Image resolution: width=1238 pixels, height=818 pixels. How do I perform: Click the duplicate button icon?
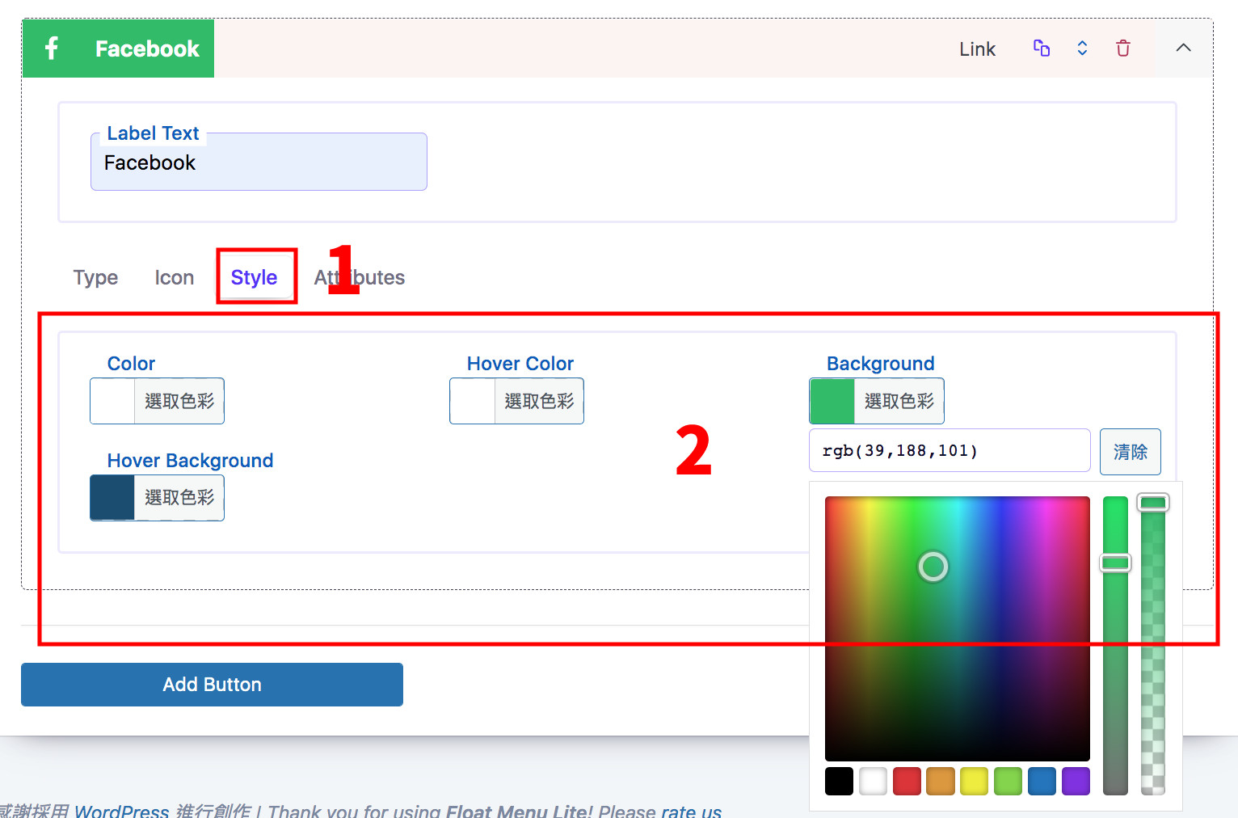pyautogui.click(x=1042, y=48)
